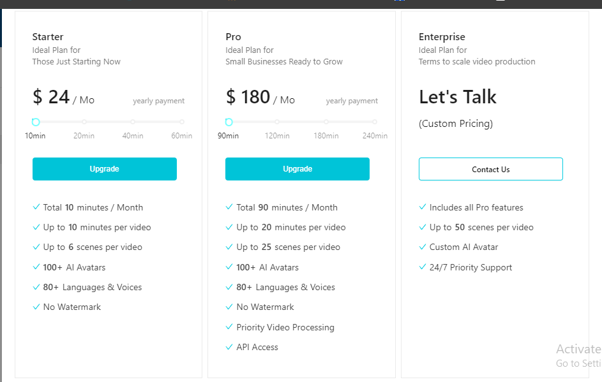Click the Starter slider handle at 10min
Image resolution: width=602 pixels, height=382 pixels.
[36, 122]
